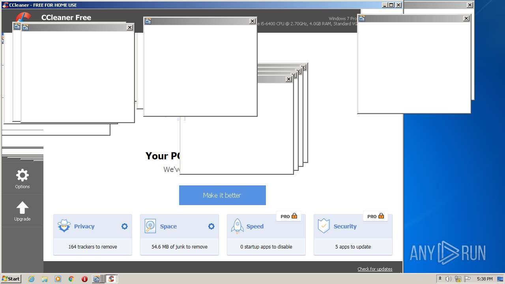Click the Space disk magnifier icon

(150, 226)
